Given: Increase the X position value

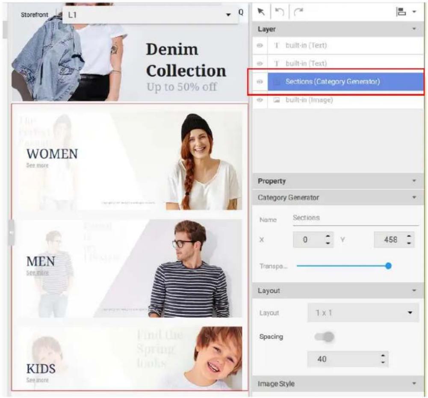Looking at the screenshot, I should click(328, 236).
